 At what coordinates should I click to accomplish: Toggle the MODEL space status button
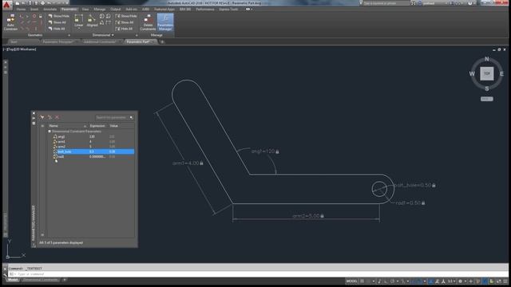click(x=351, y=281)
